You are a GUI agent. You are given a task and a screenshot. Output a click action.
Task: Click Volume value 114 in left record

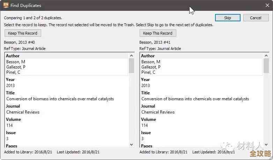click(x=10, y=125)
